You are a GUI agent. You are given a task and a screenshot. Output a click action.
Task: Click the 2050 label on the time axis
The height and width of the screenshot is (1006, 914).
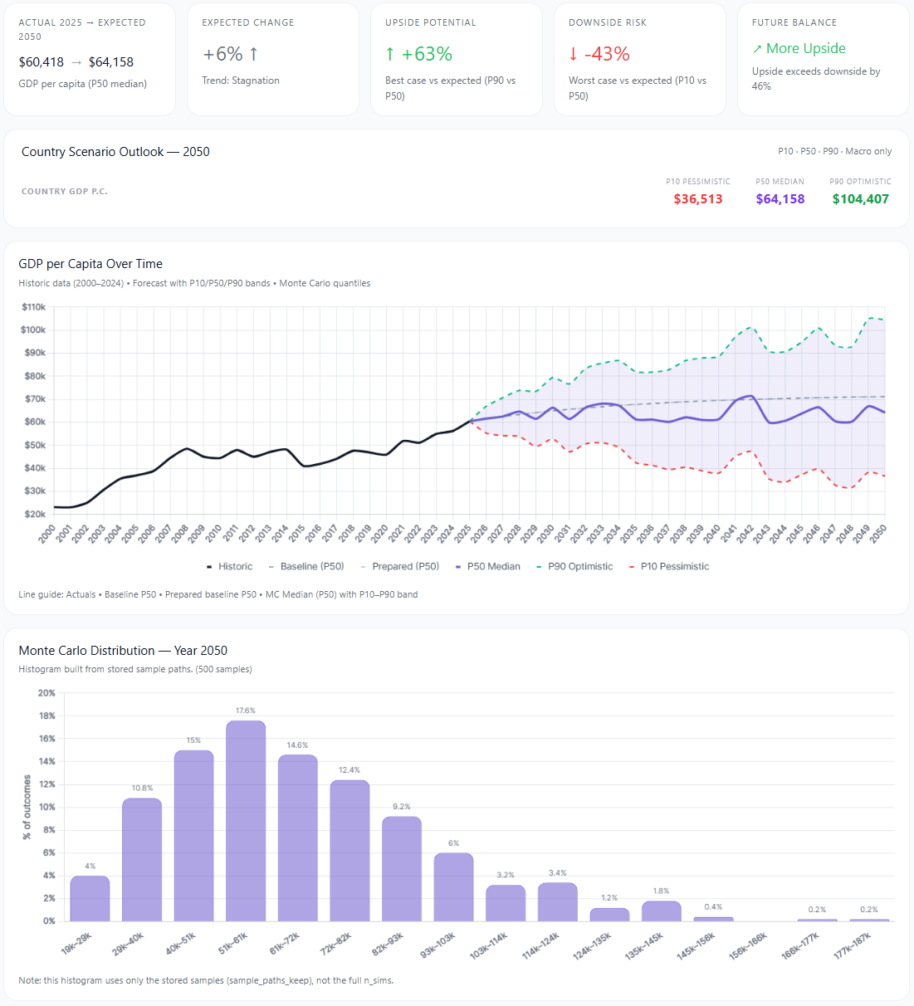coord(878,534)
